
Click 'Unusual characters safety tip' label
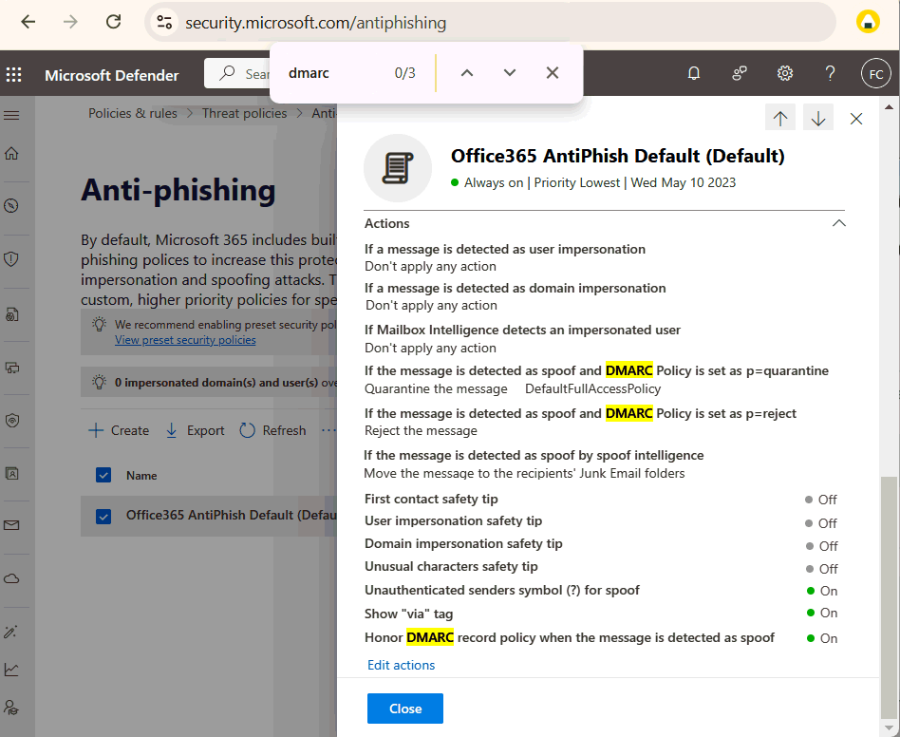click(451, 567)
